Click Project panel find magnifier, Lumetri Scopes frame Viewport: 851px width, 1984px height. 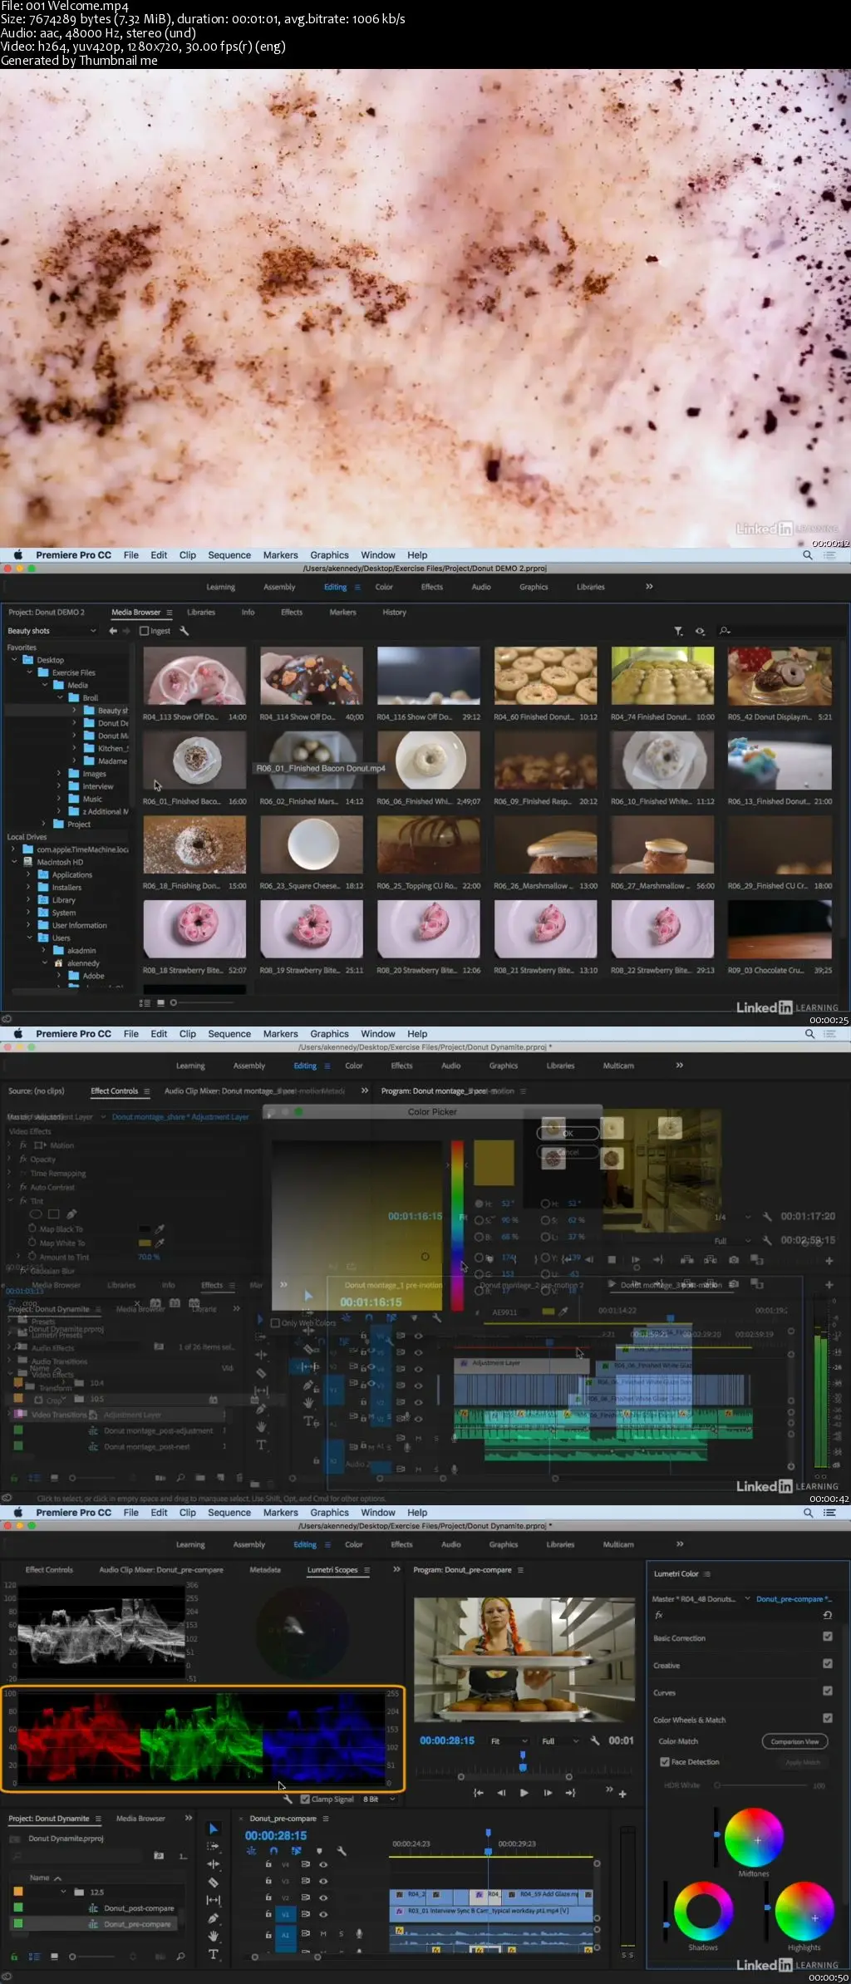[x=180, y=1957]
